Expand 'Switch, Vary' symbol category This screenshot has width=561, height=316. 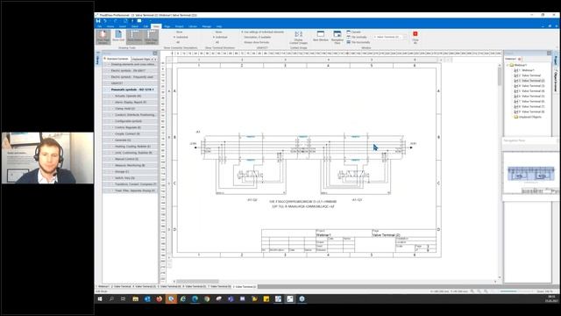click(131, 178)
